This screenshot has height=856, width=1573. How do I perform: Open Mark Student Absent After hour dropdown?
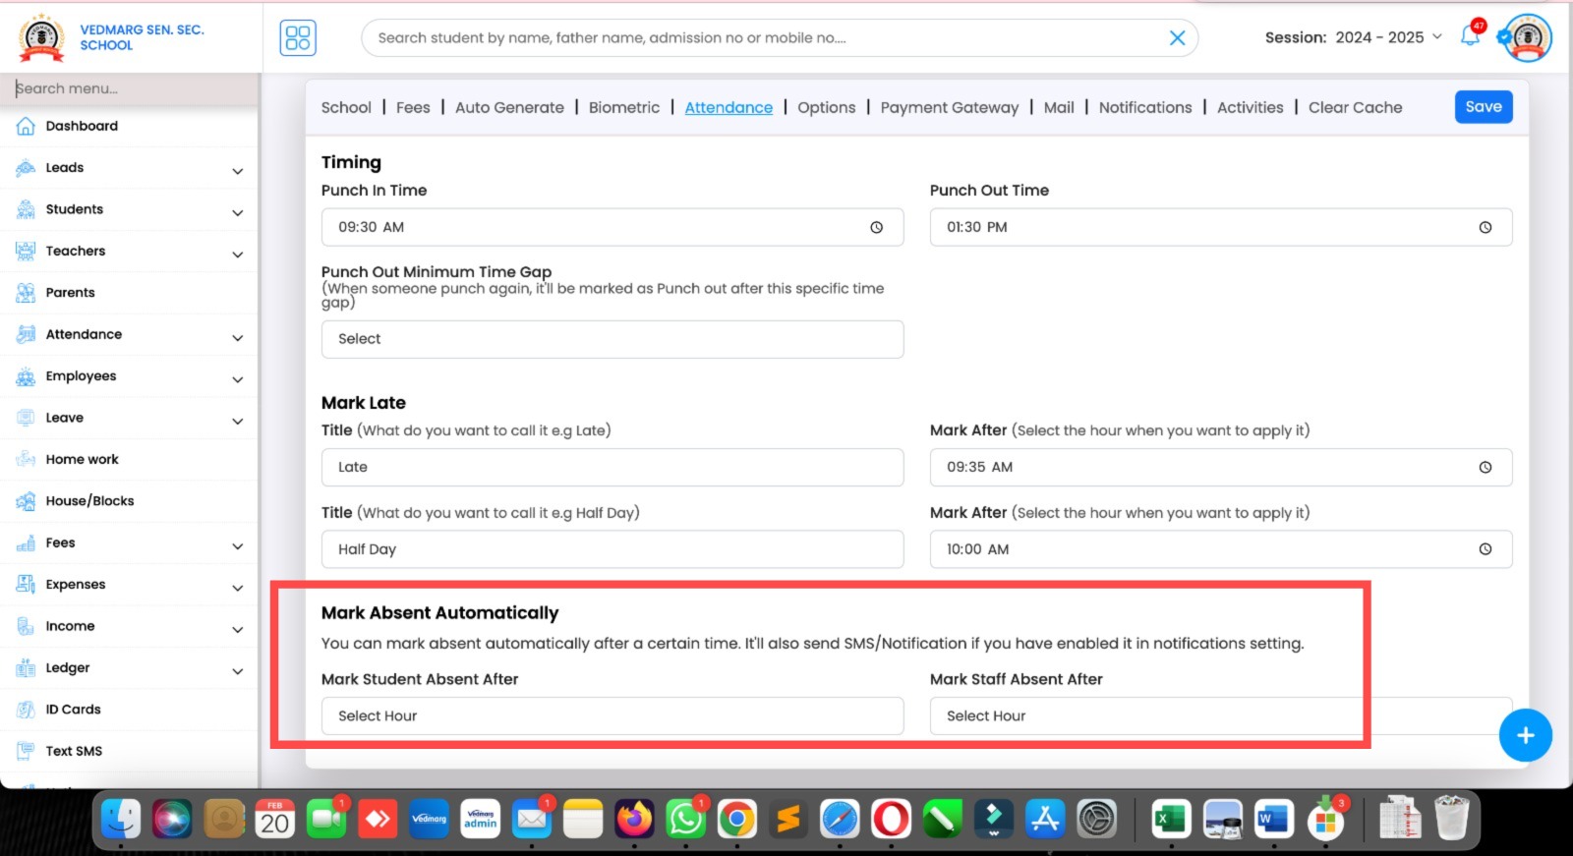tap(612, 715)
